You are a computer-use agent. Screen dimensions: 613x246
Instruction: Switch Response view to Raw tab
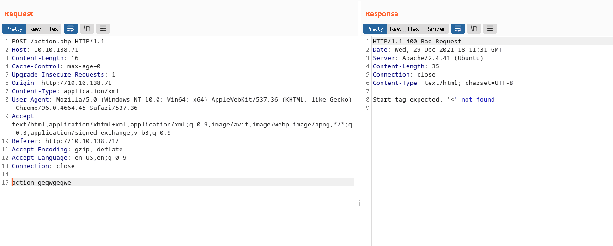pyautogui.click(x=395, y=29)
